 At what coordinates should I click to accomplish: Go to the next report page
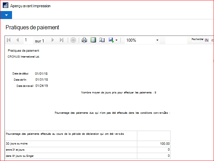click(53, 40)
